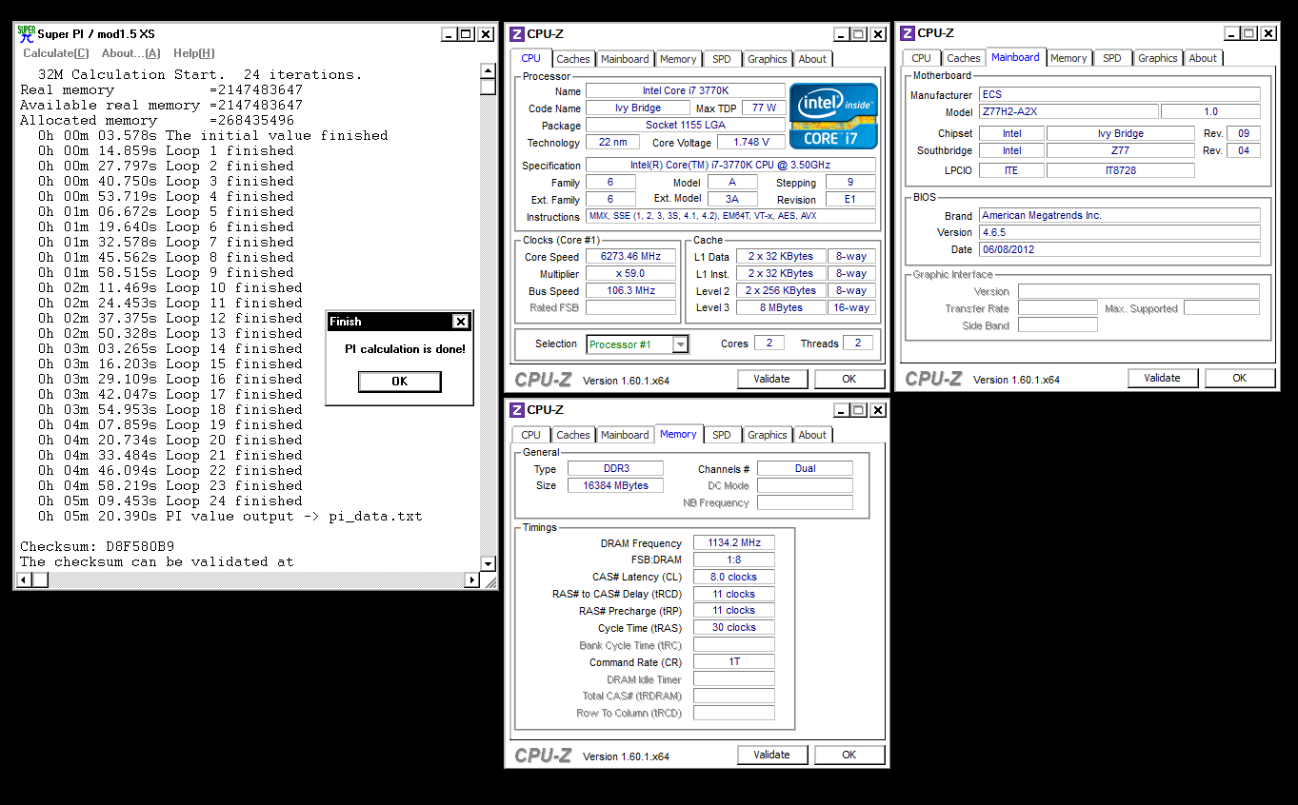Select Memory tab in Mainboard window
1298x805 pixels.
1068,58
